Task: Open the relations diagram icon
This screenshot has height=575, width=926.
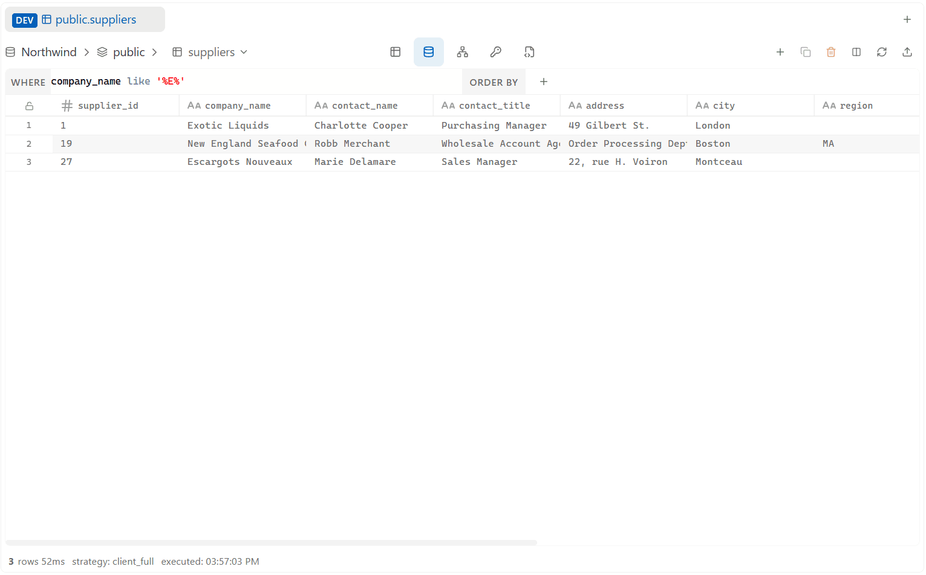Action: tap(463, 52)
